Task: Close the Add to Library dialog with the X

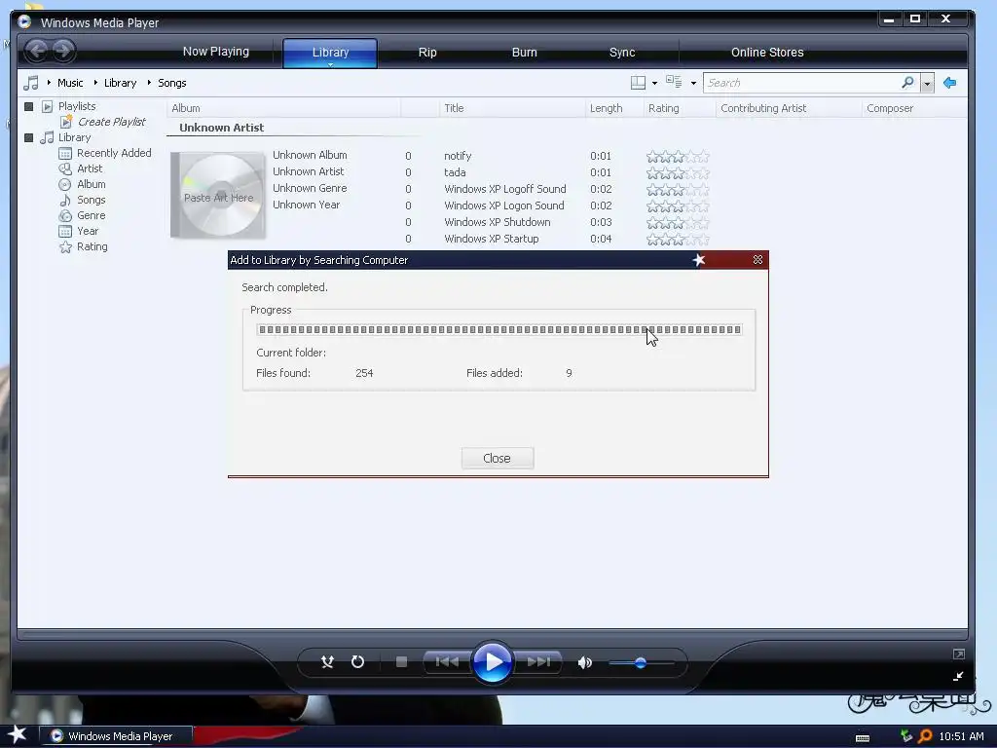Action: pos(757,259)
